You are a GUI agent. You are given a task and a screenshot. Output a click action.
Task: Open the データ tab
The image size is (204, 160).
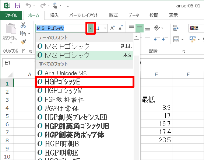coord(134,15)
